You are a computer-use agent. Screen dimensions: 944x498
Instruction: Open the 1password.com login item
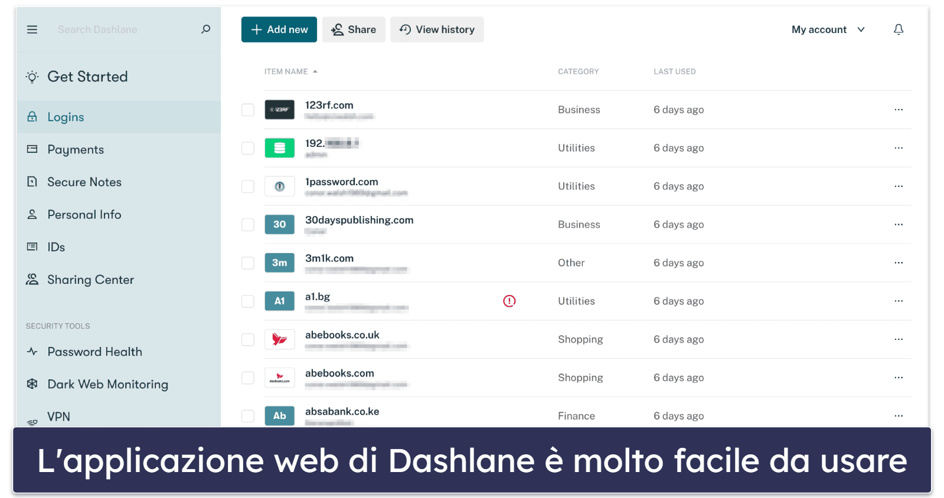[x=341, y=182]
